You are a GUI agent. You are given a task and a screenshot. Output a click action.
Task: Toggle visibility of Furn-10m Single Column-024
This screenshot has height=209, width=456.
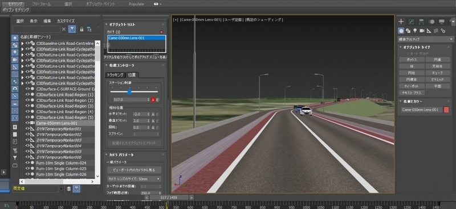[27, 163]
